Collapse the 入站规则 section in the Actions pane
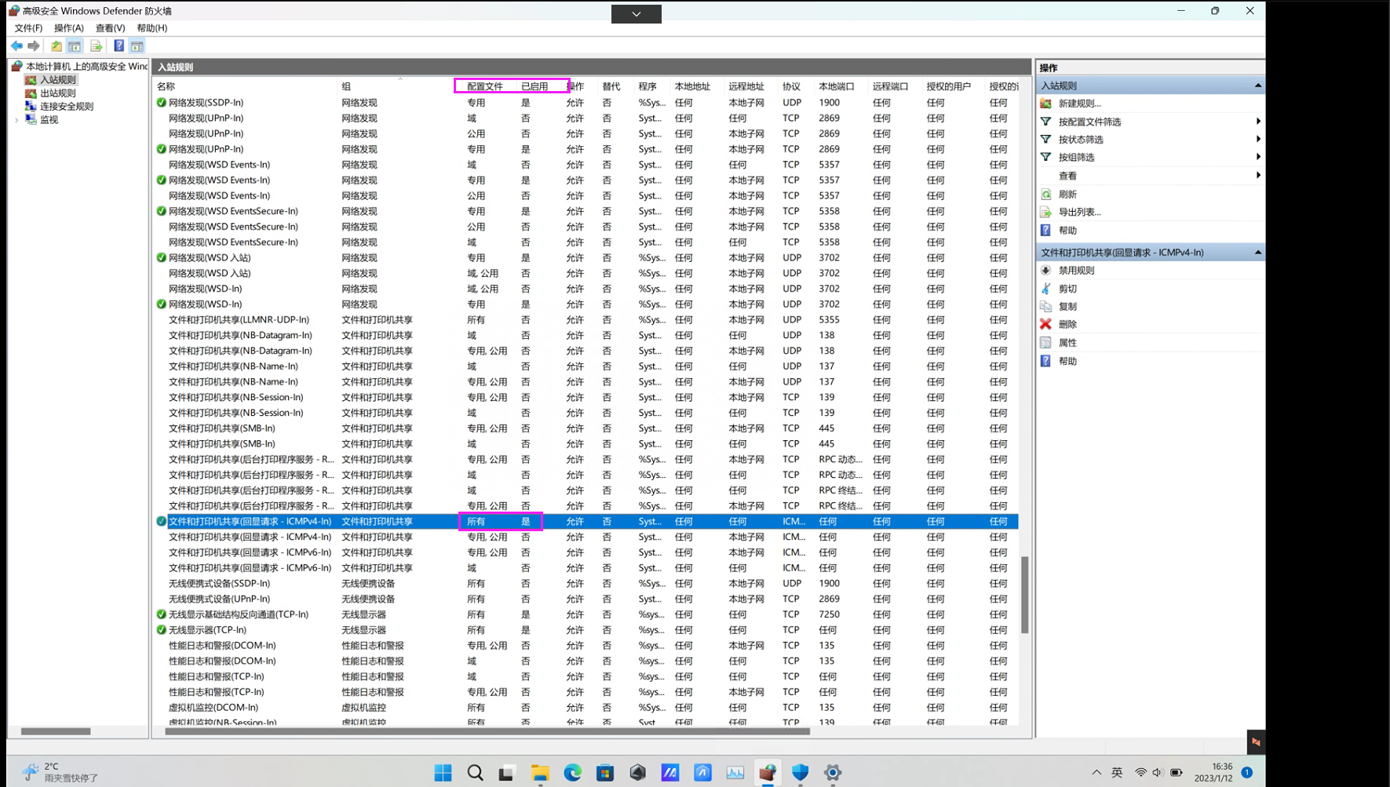This screenshot has width=1390, height=787. (x=1258, y=85)
